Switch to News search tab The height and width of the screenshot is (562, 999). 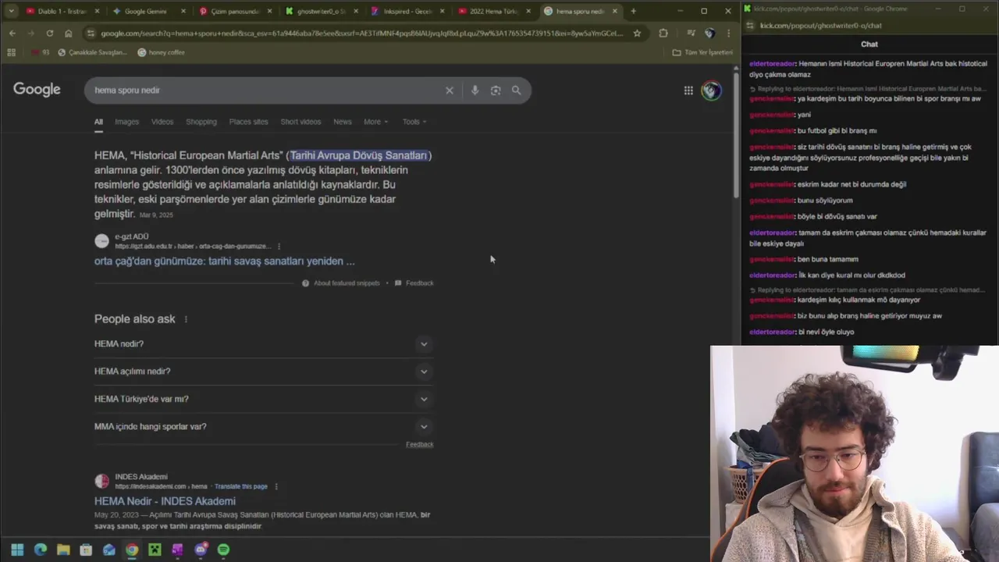343,122
